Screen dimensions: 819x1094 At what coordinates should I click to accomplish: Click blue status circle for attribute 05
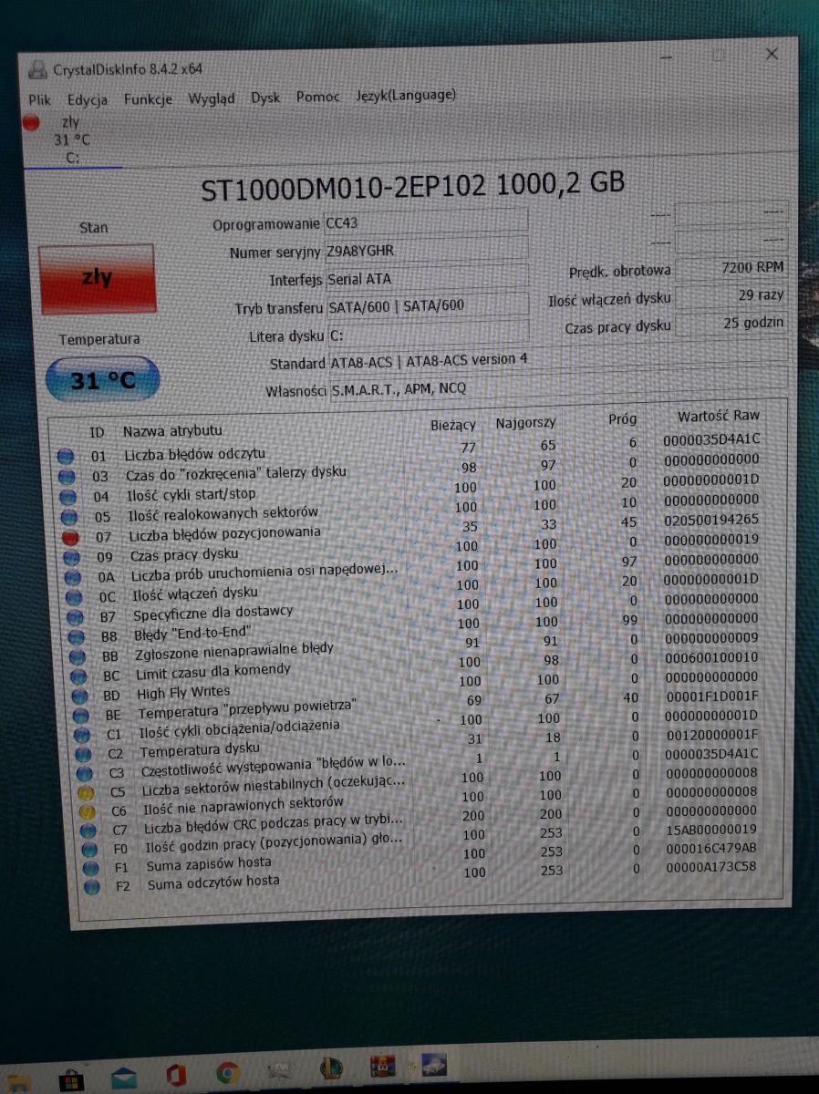click(x=67, y=517)
